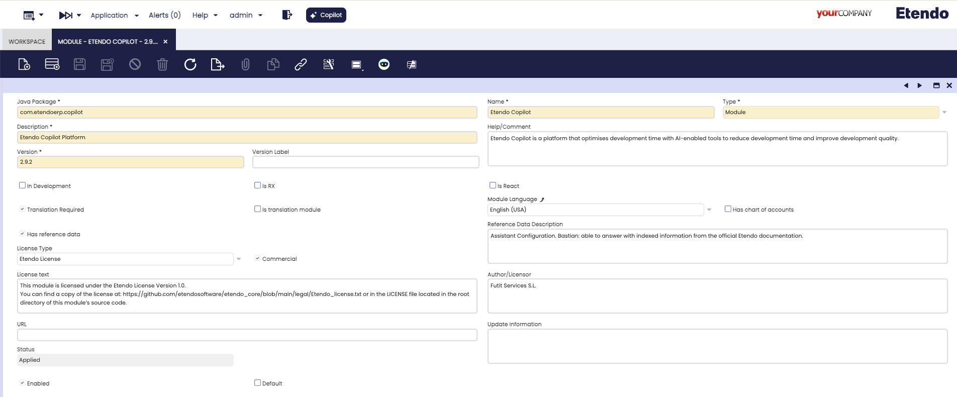957x397 pixels.
Task: Click the circular refresh icon in toolbar
Action: 190,64
